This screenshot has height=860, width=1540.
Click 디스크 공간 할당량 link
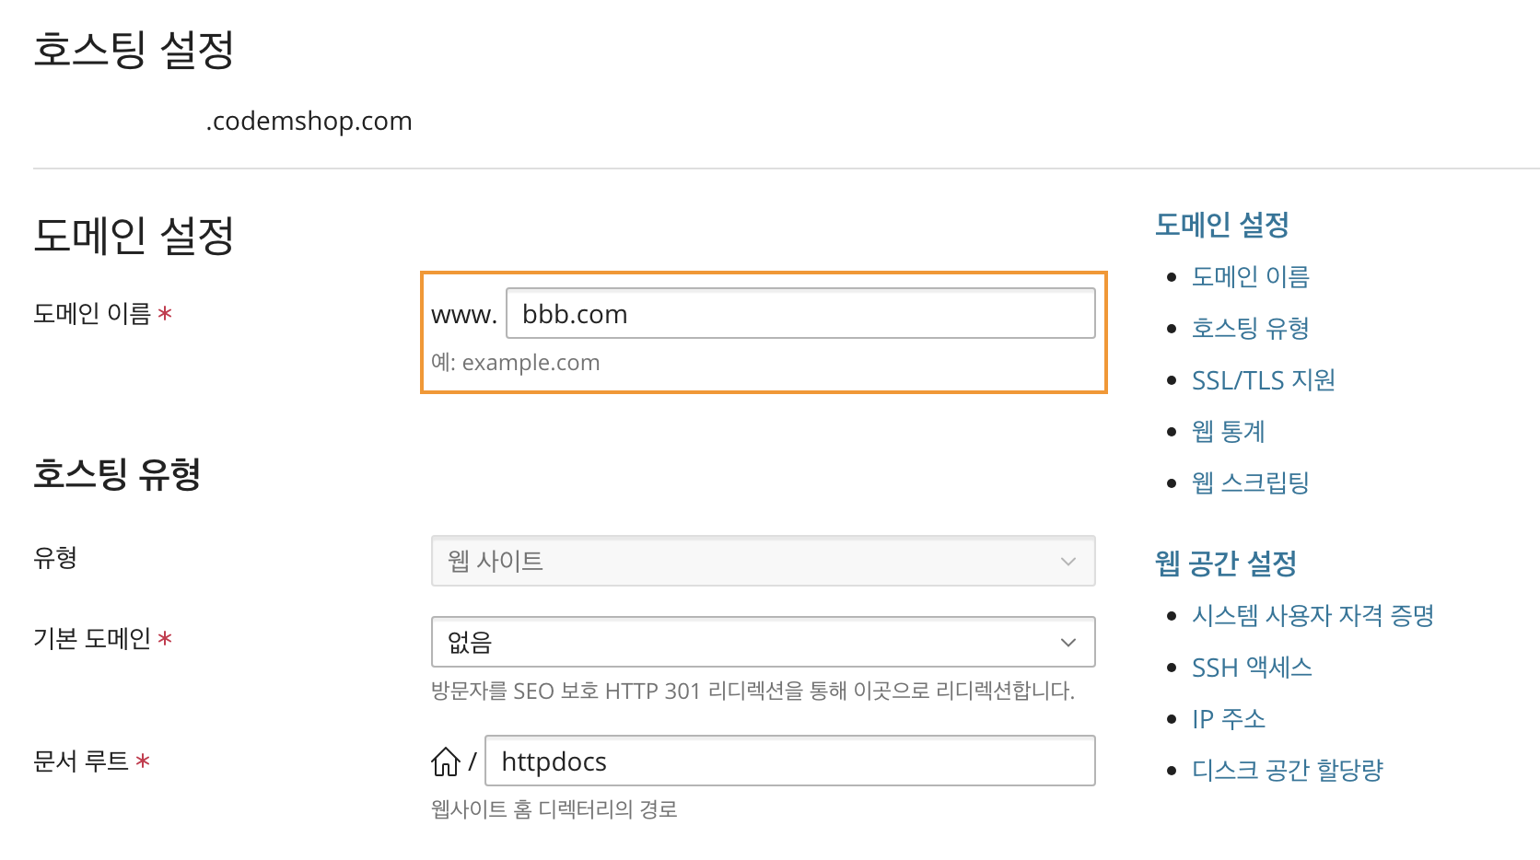pos(1287,771)
